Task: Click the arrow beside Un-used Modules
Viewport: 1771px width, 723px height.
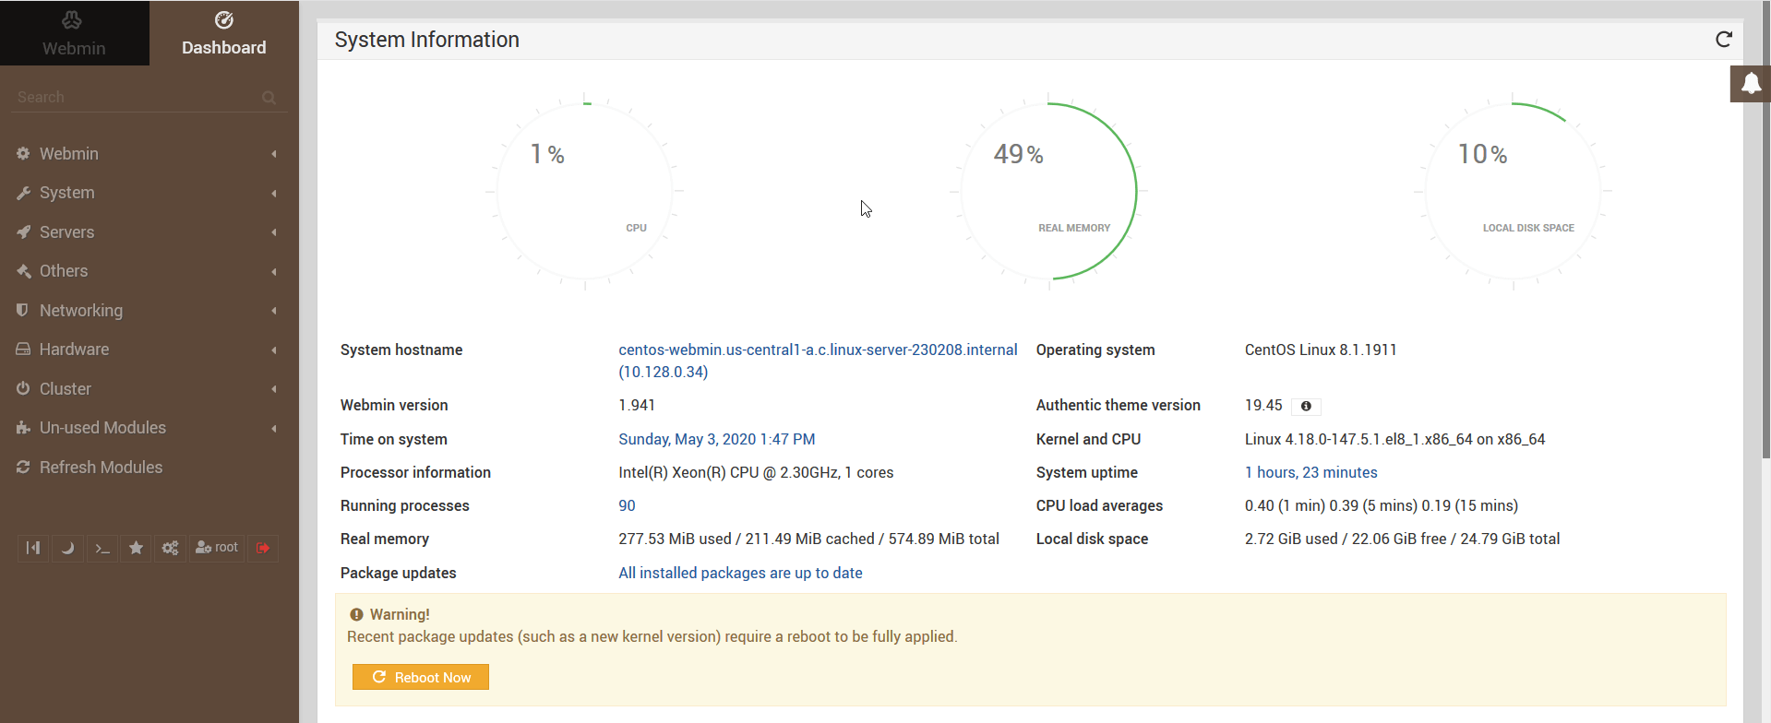Action: click(274, 429)
